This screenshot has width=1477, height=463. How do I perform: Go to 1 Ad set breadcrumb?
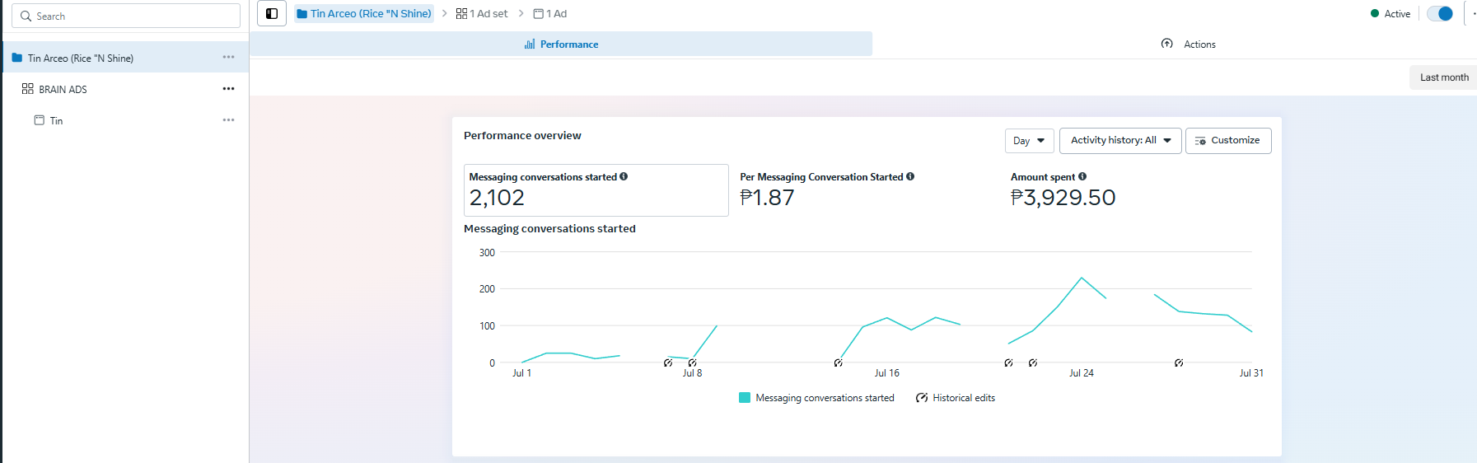[x=482, y=14]
